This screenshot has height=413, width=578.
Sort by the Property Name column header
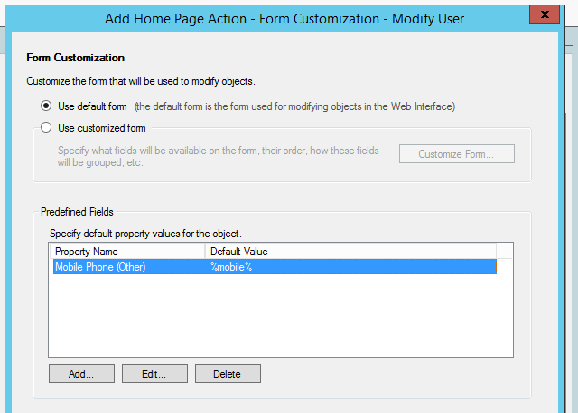[x=127, y=252]
